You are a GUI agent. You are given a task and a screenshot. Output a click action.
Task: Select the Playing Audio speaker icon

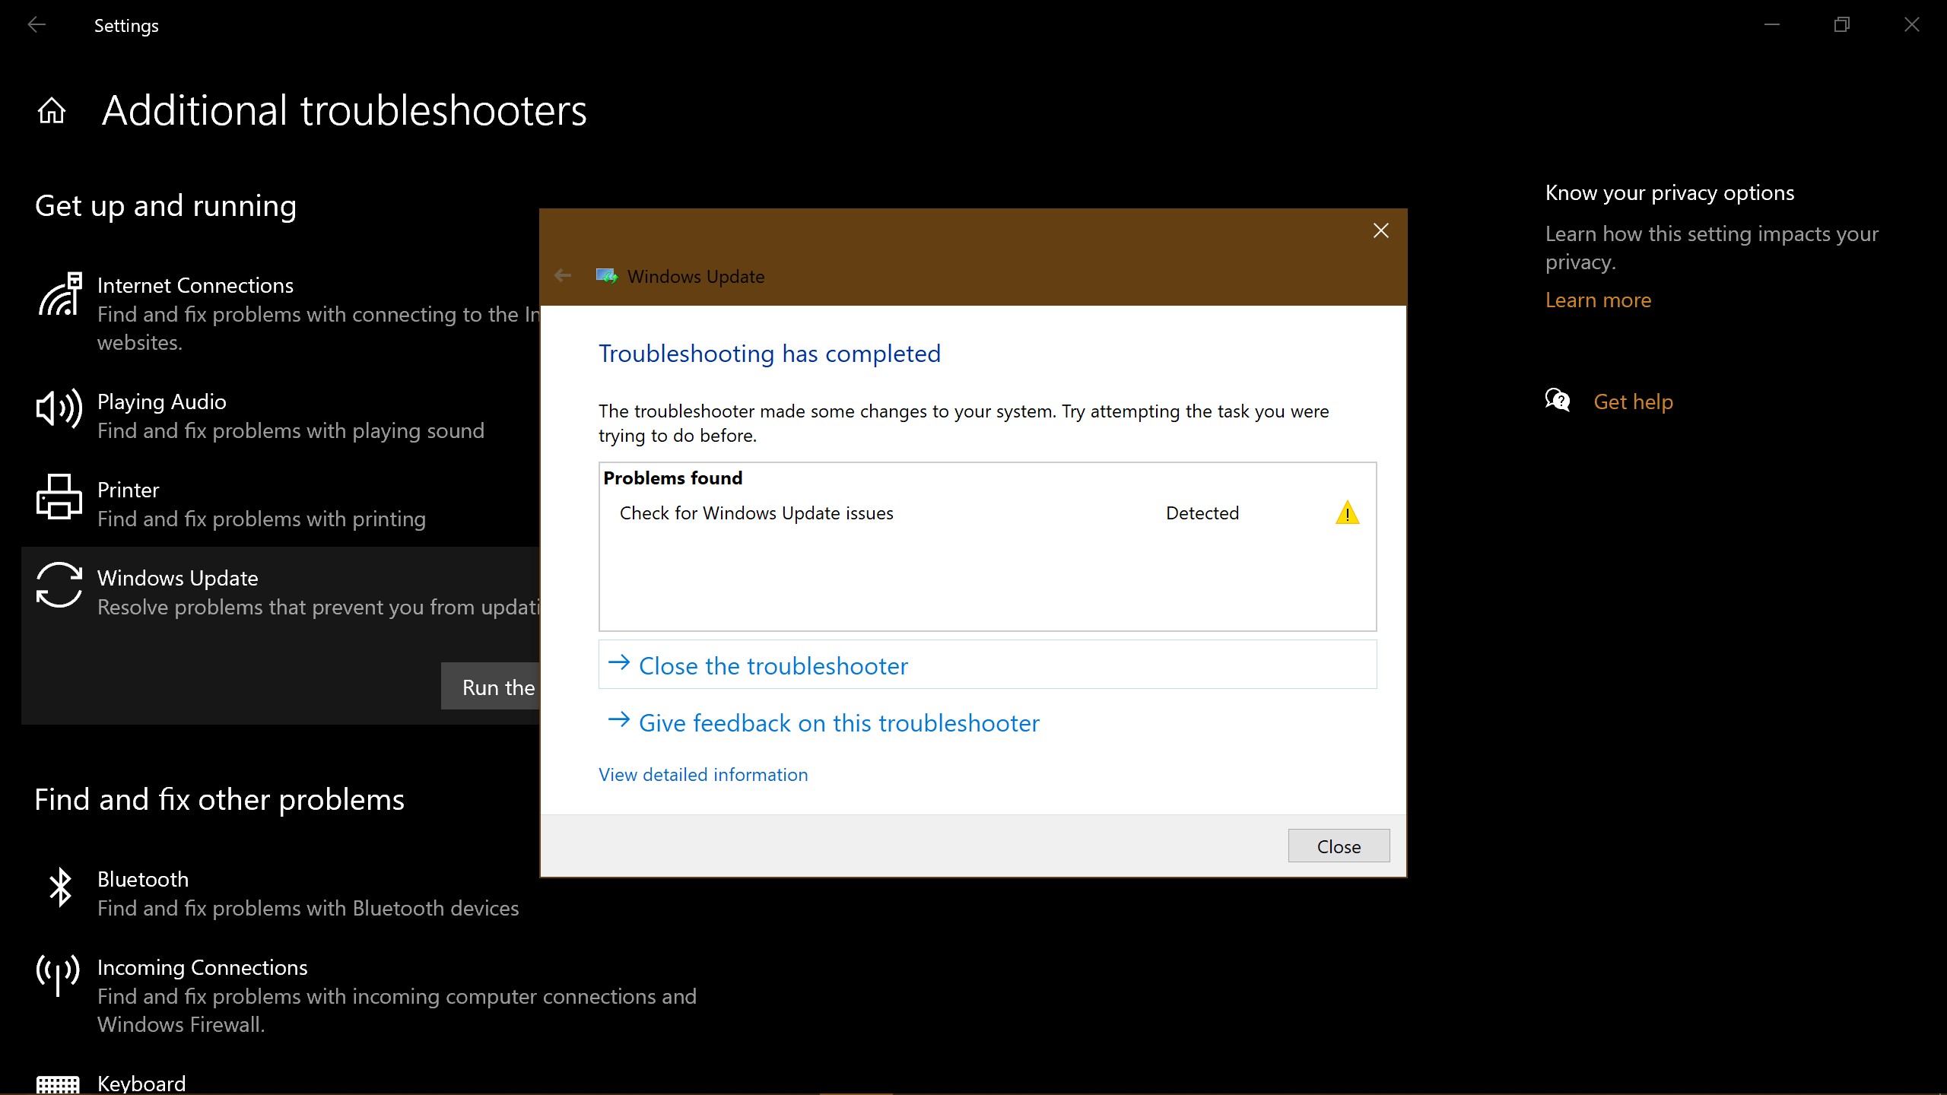click(59, 408)
